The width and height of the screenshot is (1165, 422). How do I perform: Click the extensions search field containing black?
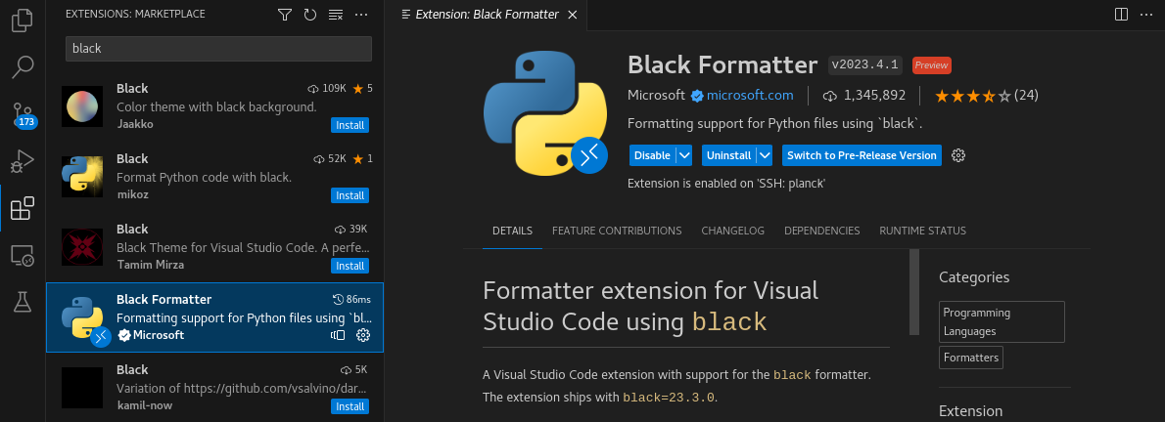(218, 48)
